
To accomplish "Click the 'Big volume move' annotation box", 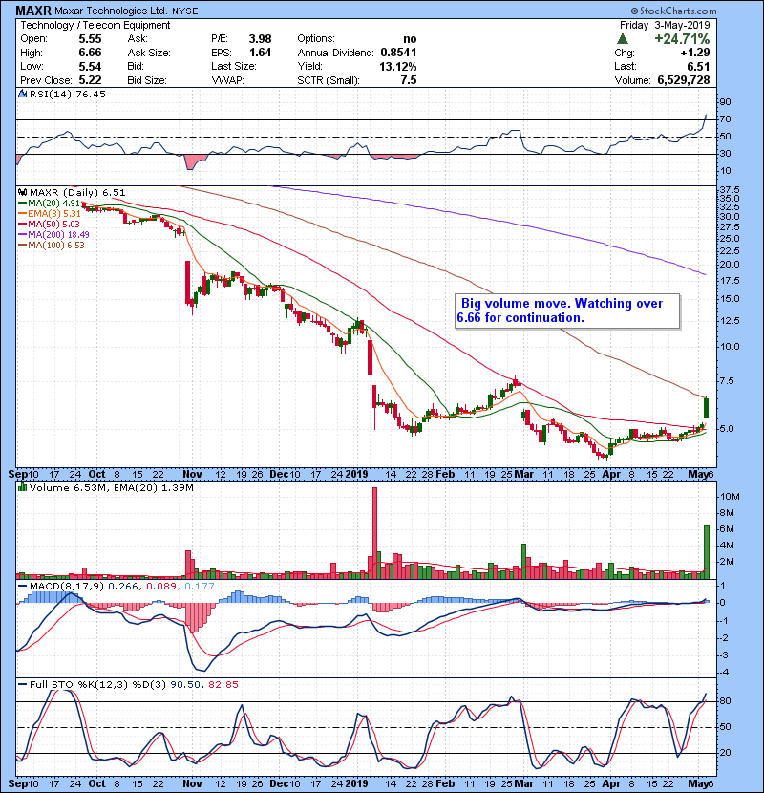I will [x=567, y=311].
